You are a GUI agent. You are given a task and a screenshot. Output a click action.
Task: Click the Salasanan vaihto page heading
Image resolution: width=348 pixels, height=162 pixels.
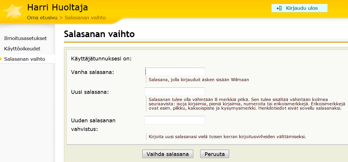click(x=99, y=34)
